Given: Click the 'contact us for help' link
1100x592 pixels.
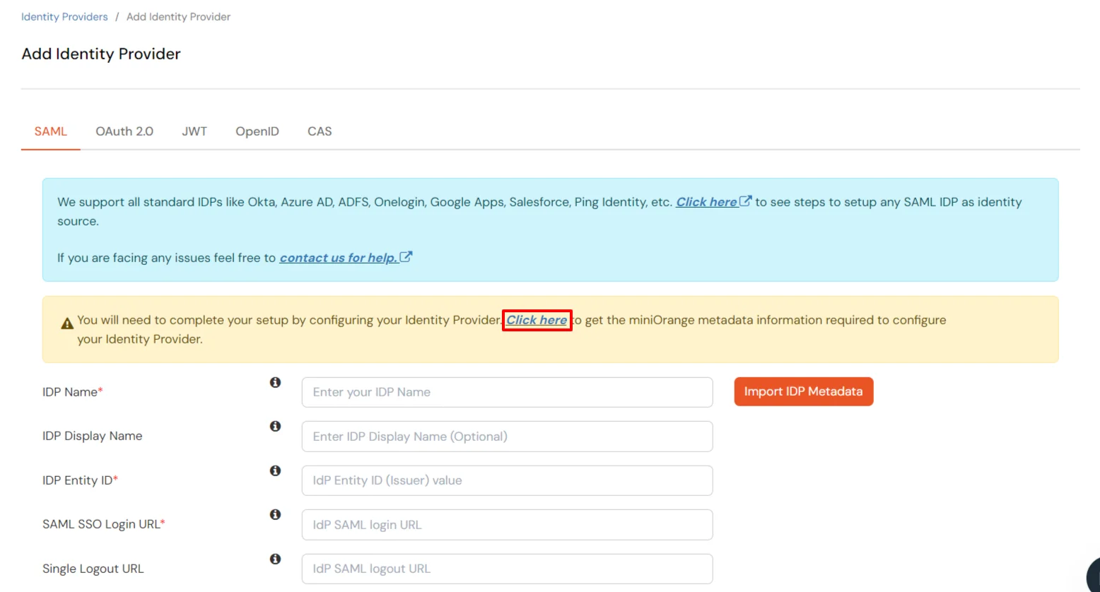Looking at the screenshot, I should [x=338, y=257].
